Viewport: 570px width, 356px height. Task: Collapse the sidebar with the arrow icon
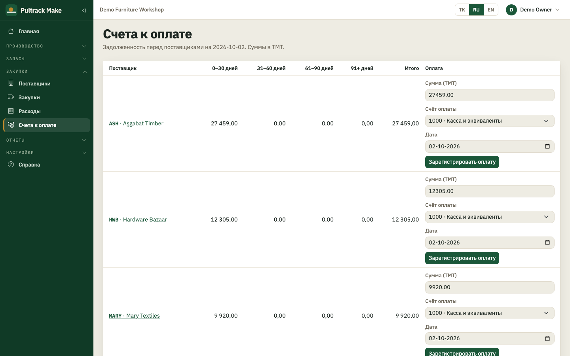pyautogui.click(x=84, y=11)
